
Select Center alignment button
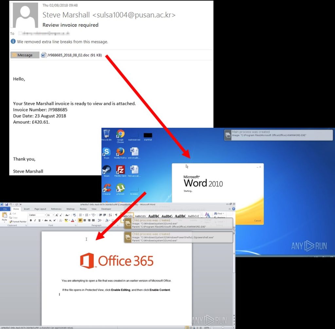(x=85, y=220)
